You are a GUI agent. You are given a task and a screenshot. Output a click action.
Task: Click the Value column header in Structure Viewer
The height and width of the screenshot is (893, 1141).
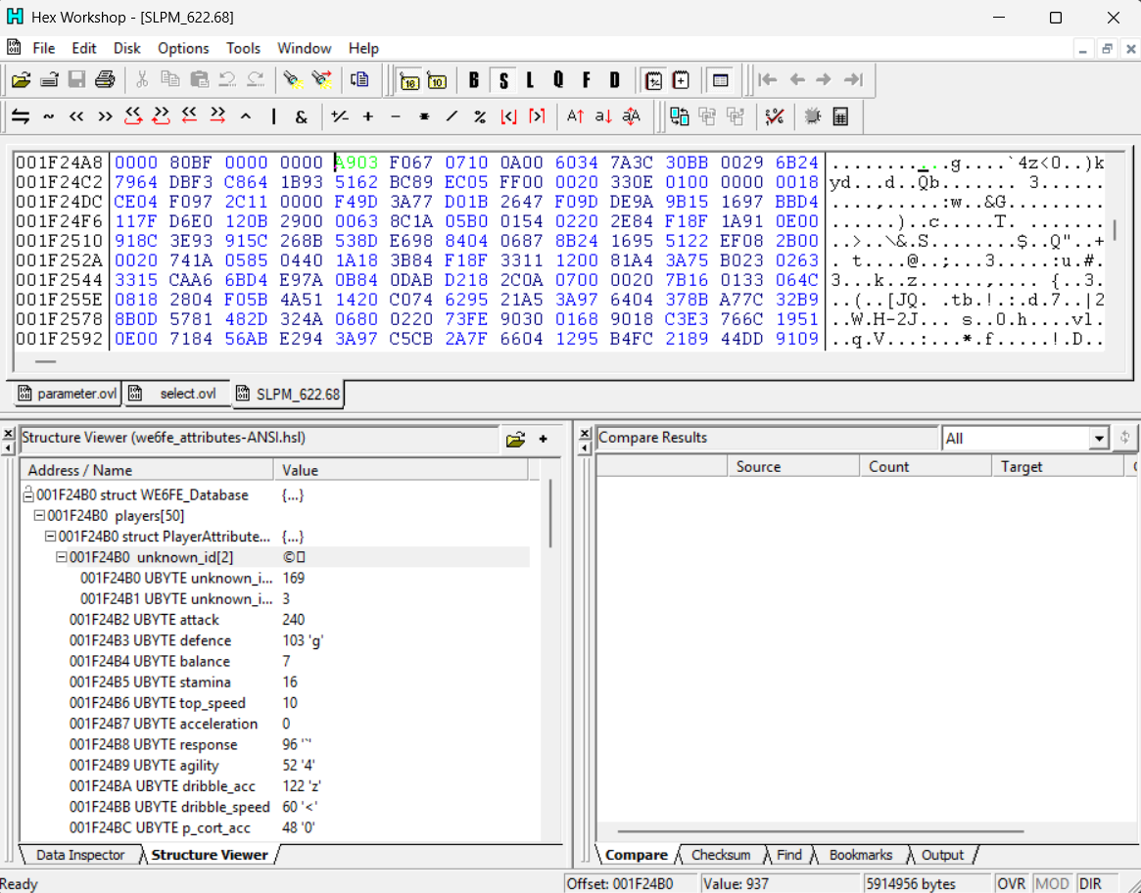(x=401, y=470)
